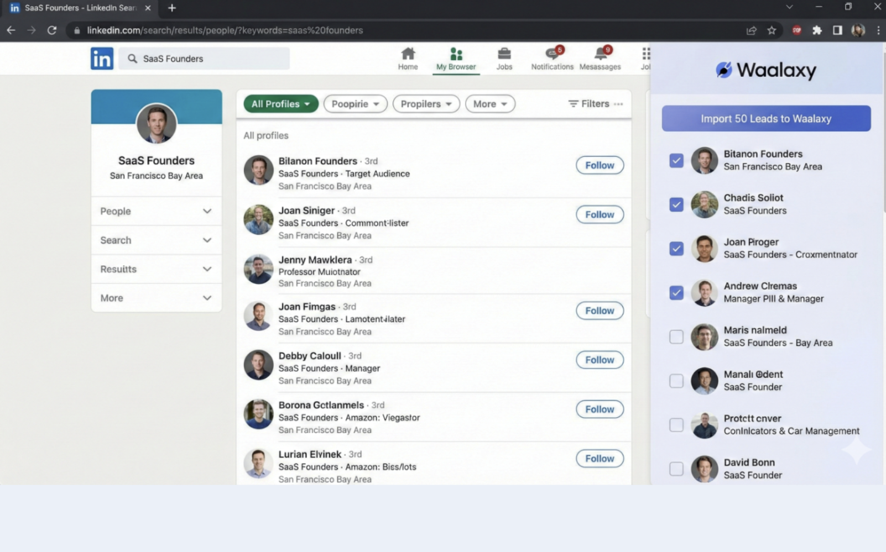The width and height of the screenshot is (886, 552).
Task: Check the Maris nalmeld lead checkbox
Action: [676, 337]
